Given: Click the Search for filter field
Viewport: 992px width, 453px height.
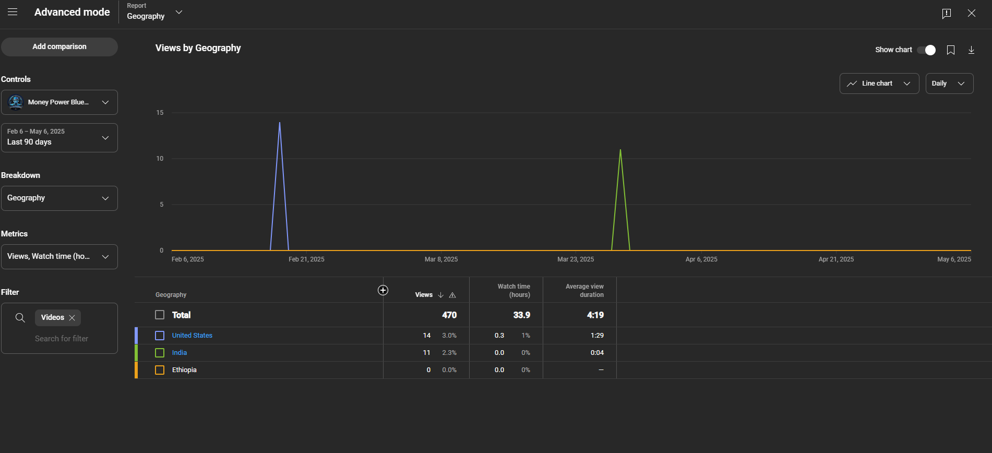Looking at the screenshot, I should pyautogui.click(x=62, y=339).
